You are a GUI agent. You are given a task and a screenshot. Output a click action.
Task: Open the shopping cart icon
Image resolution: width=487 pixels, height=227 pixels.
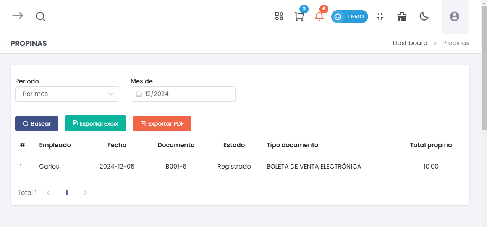(x=299, y=17)
